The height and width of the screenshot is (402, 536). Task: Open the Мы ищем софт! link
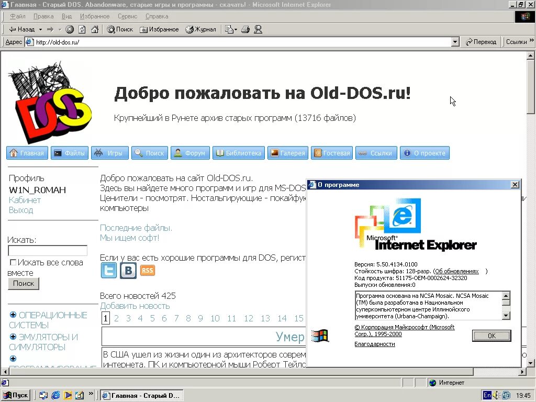(x=130, y=238)
